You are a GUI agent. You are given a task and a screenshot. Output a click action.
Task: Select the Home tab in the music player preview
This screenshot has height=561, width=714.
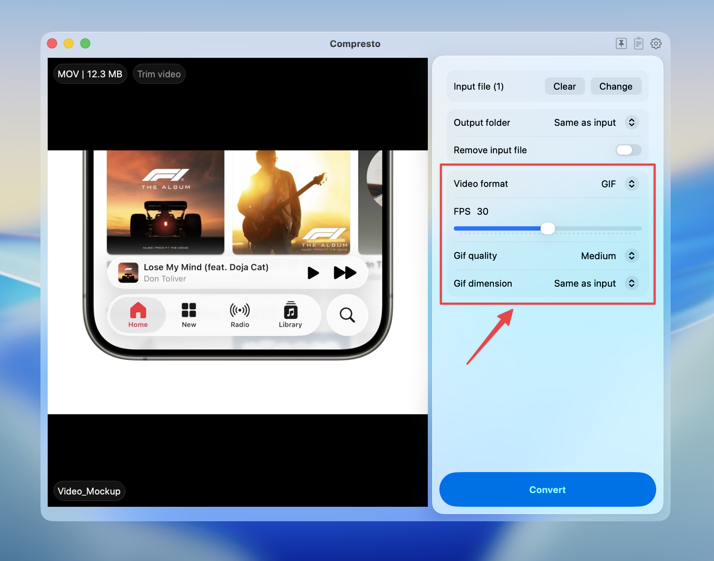tap(137, 315)
